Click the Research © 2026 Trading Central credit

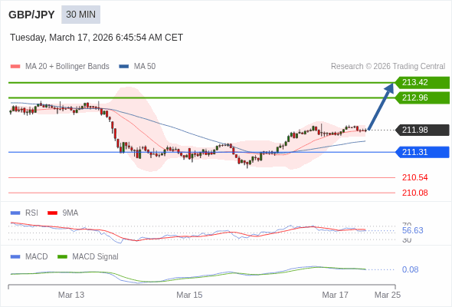[388, 67]
